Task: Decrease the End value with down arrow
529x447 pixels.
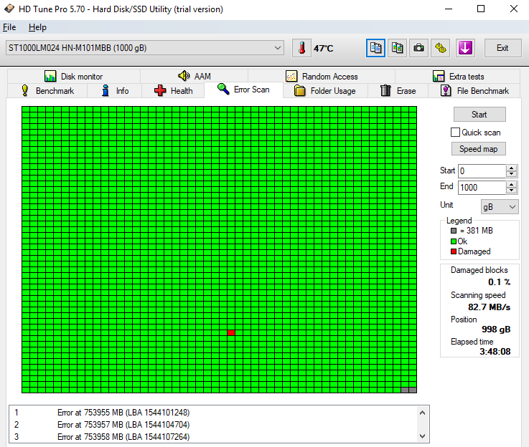Action: [511, 191]
